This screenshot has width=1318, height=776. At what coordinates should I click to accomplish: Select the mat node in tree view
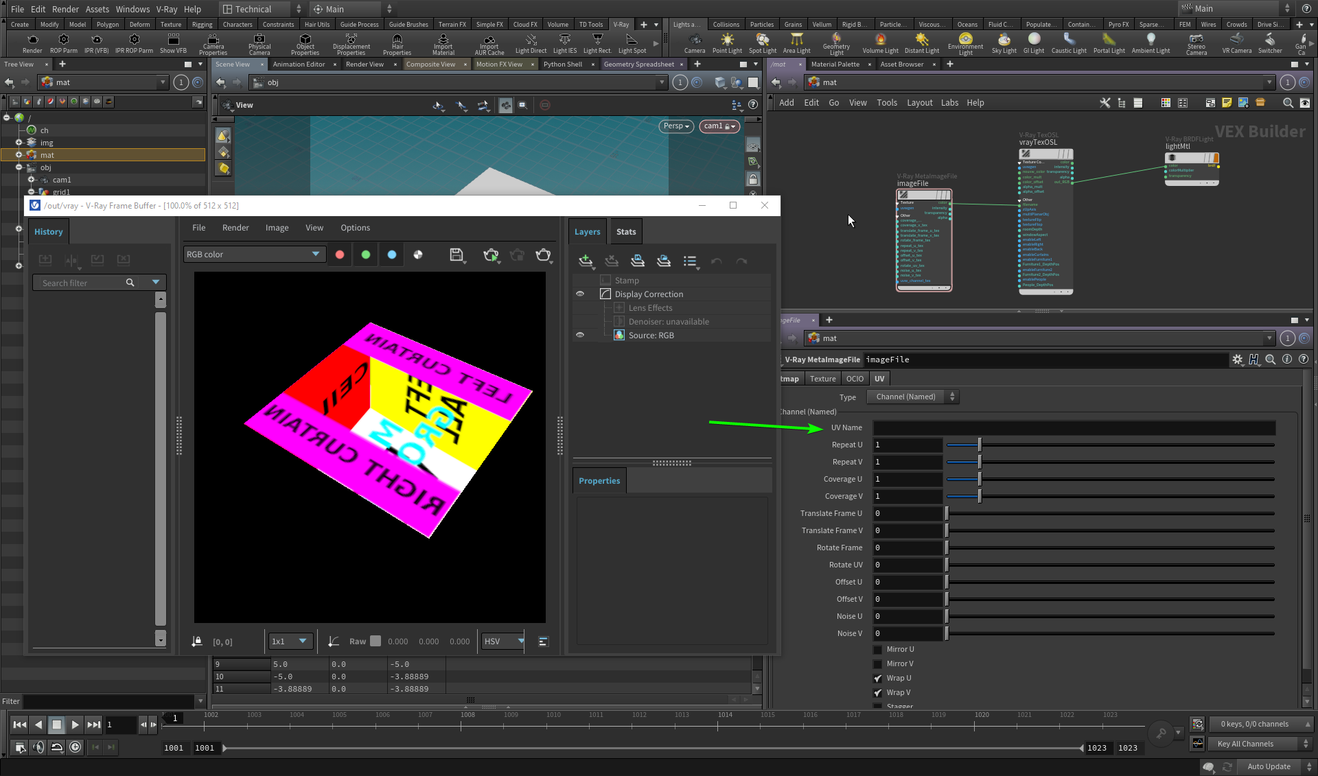tap(47, 155)
